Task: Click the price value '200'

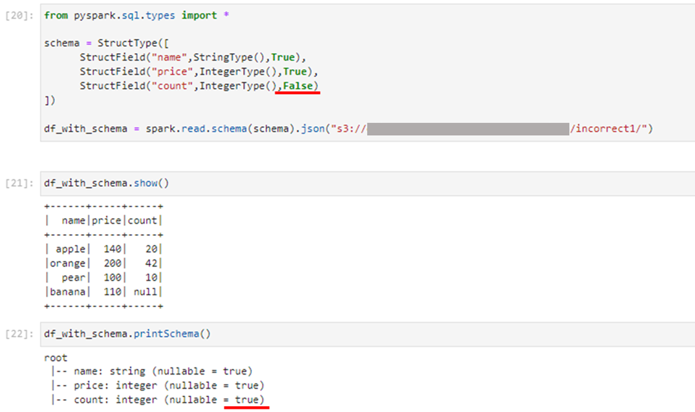Action: pyautogui.click(x=112, y=263)
